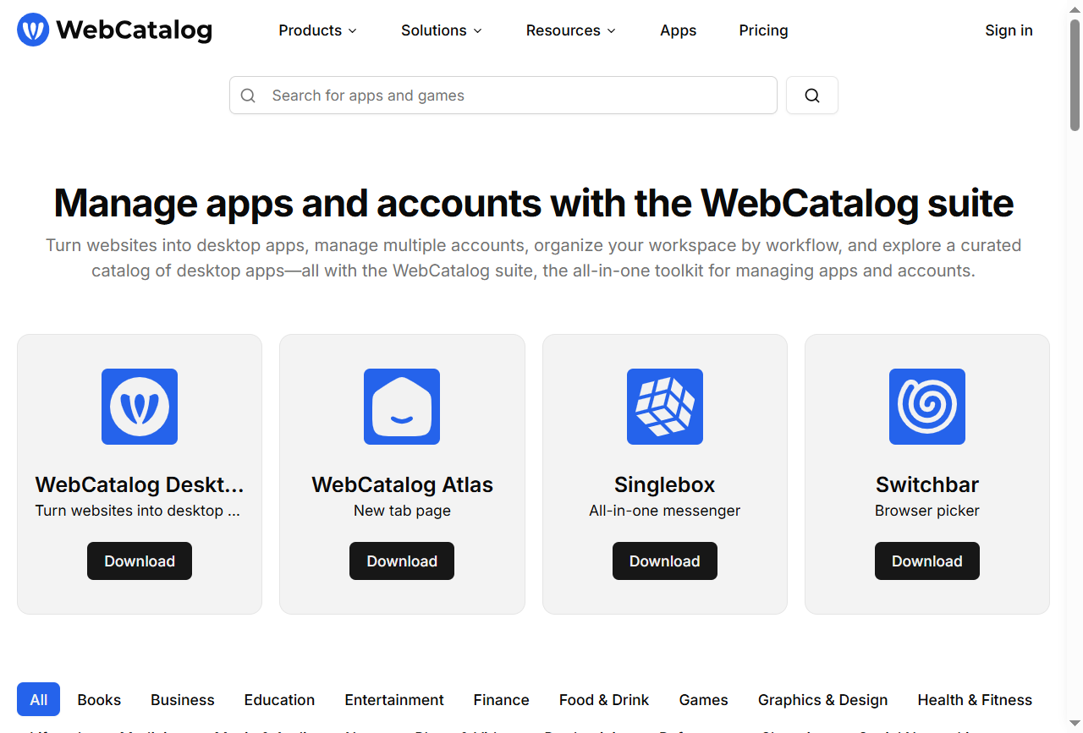Open the Singlebox cube icon
Screen dimensions: 1083x733
coord(664,407)
